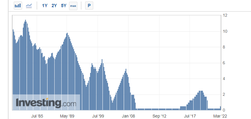The width and height of the screenshot is (251, 119).
Task: Select the max time range
Action: tap(73, 6)
